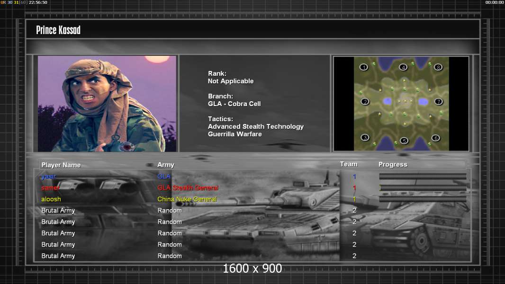
Task: Click the 'Branch:' label
Action: [220, 96]
